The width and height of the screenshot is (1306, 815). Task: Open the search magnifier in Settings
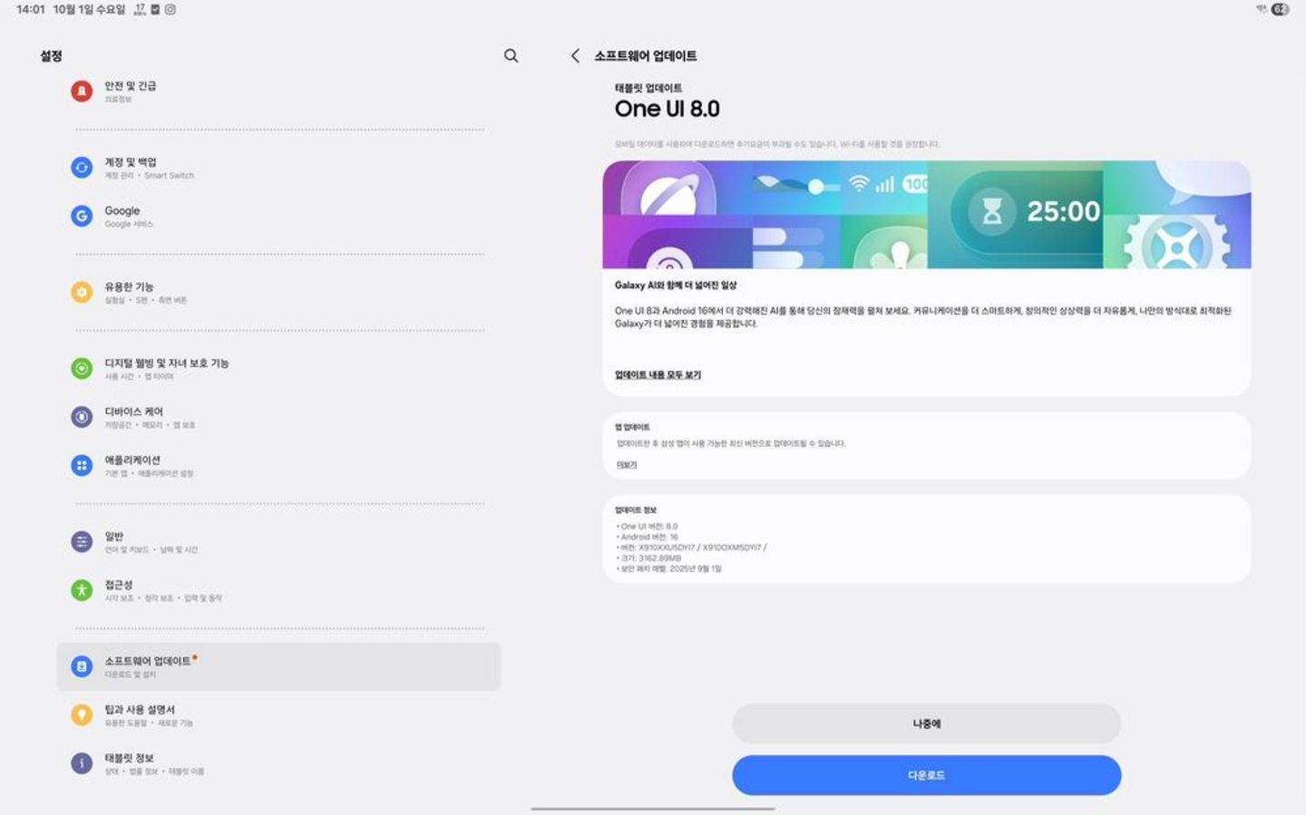511,56
